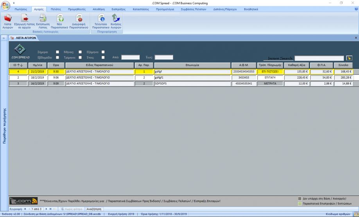
Task: Click the Αναζήτηση search box
Action: tap(95, 209)
